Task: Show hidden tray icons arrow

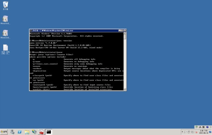Action: point(183,132)
